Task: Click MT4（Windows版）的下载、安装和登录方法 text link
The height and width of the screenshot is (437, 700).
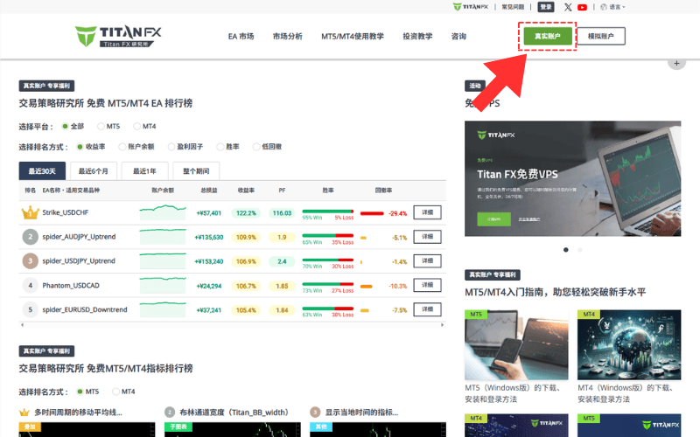Action: [625, 393]
